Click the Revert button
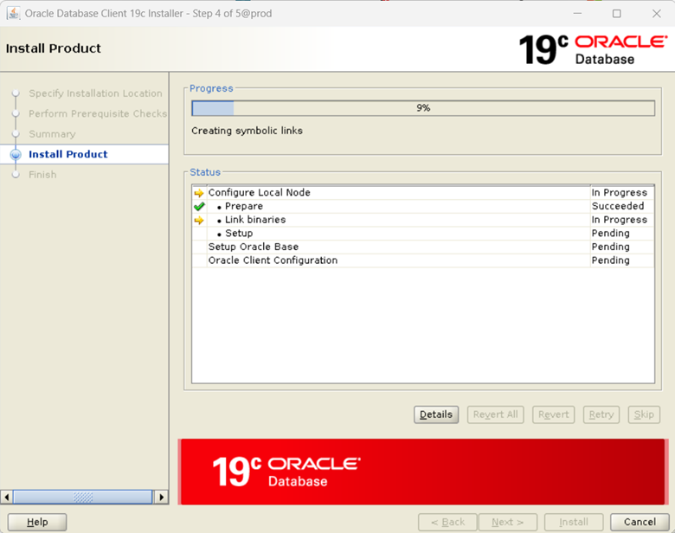The width and height of the screenshot is (675, 533). (553, 414)
